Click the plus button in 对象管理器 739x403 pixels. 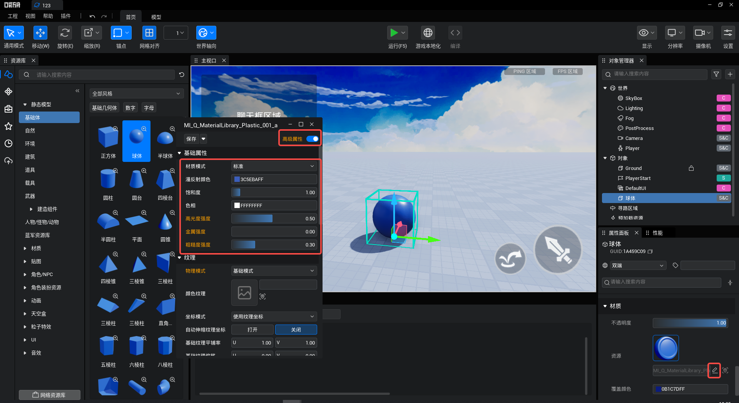tap(730, 74)
